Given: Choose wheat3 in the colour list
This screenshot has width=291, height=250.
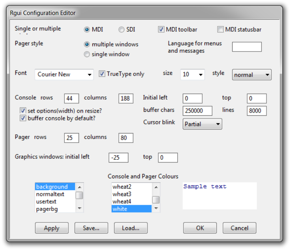Looking at the screenshot, I should [122, 194].
